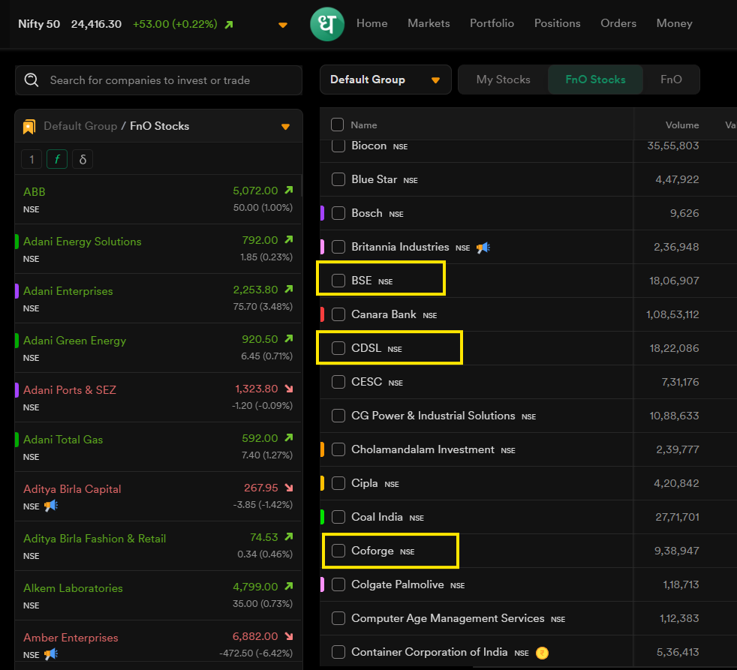Tick the BSE checkbox
The height and width of the screenshot is (670, 737).
338,281
